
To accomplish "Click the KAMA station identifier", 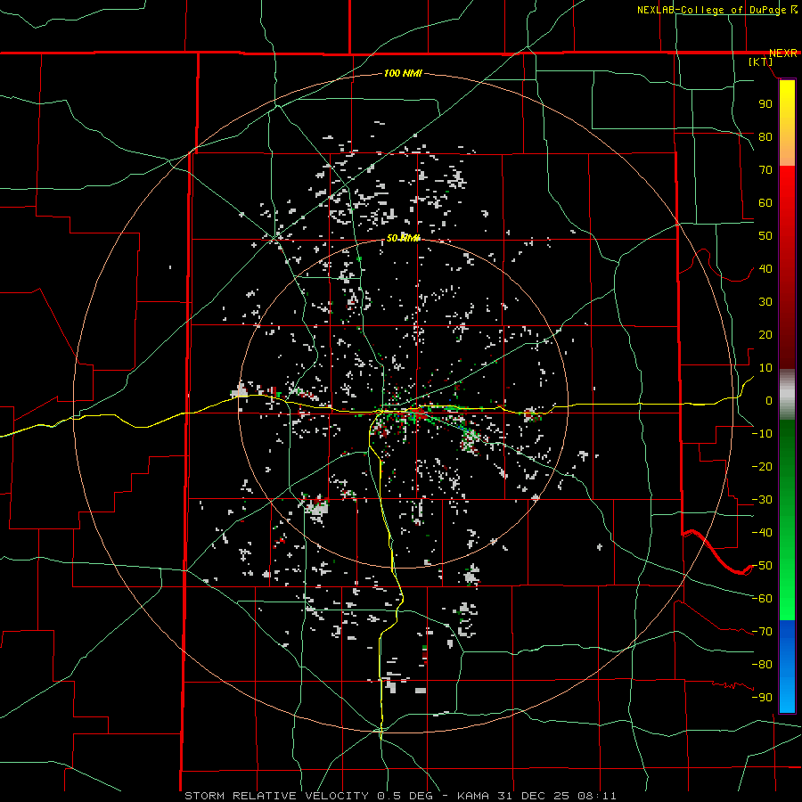I will pos(474,796).
